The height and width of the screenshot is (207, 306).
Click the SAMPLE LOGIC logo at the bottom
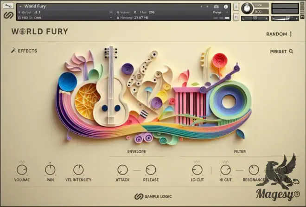pyautogui.click(x=153, y=196)
